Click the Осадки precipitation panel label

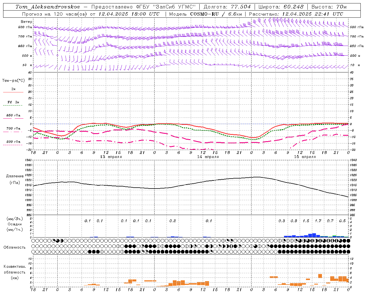15,224
